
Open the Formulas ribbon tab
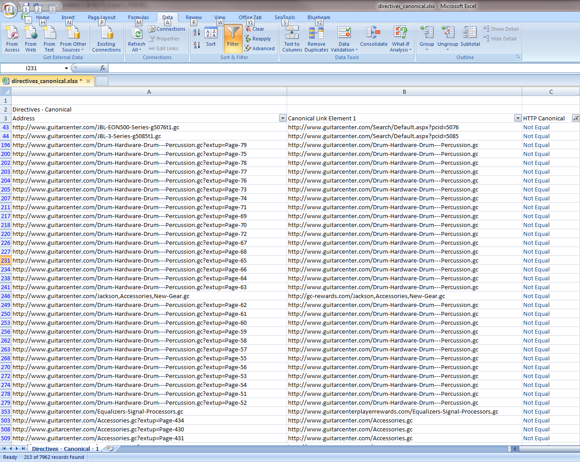click(138, 17)
